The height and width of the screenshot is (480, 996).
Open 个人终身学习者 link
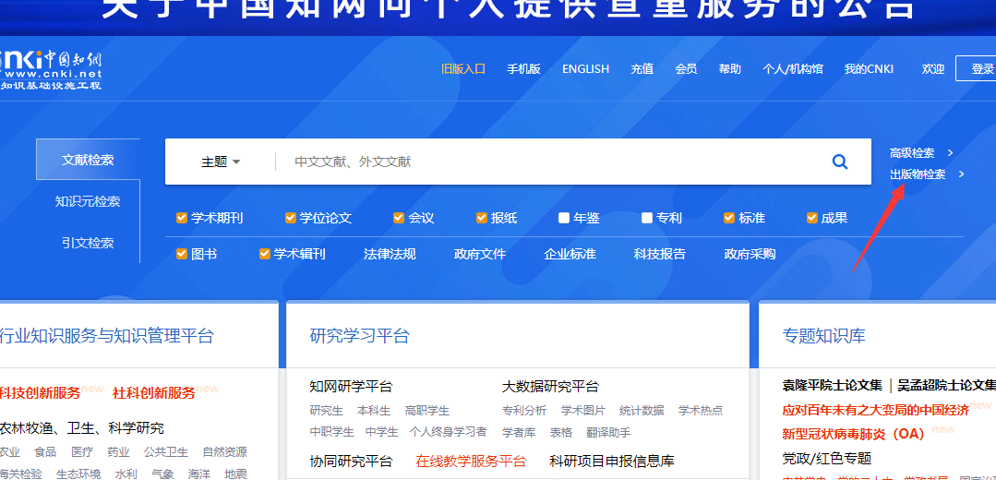[x=448, y=432]
